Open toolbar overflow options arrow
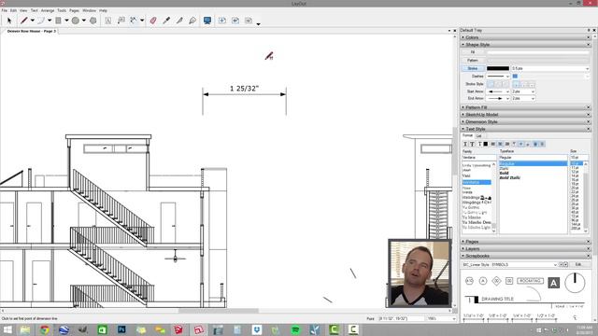The width and height of the screenshot is (598, 336). [x=258, y=24]
